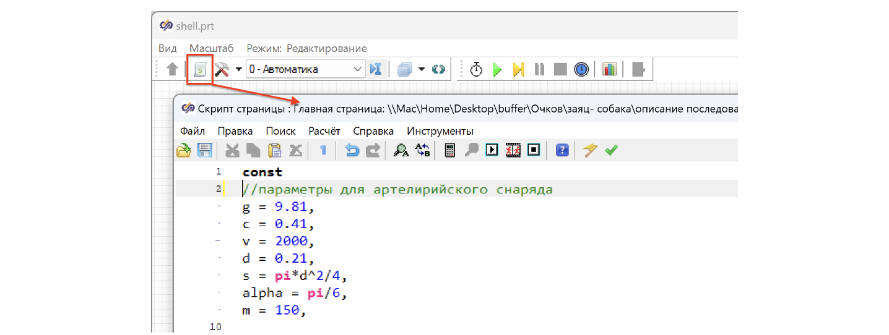Click the script window title bar
Image resolution: width=889 pixels, height=335 pixels.
456,109
